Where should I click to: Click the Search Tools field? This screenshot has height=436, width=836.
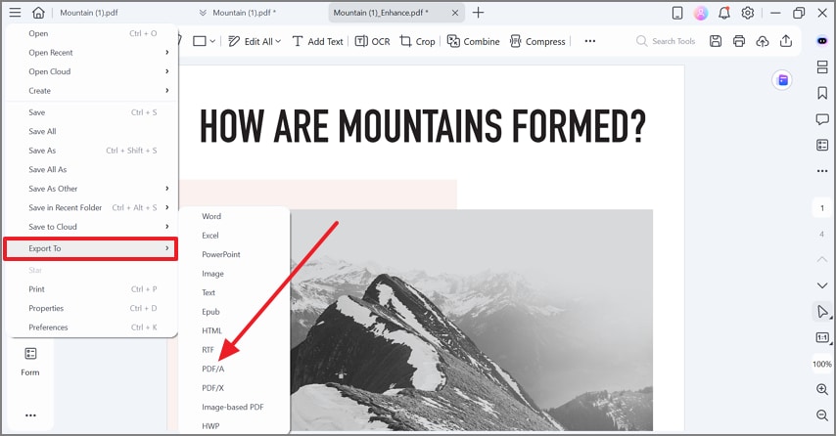667,41
